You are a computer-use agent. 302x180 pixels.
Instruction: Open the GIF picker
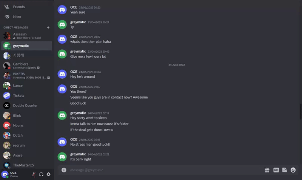[276, 170]
